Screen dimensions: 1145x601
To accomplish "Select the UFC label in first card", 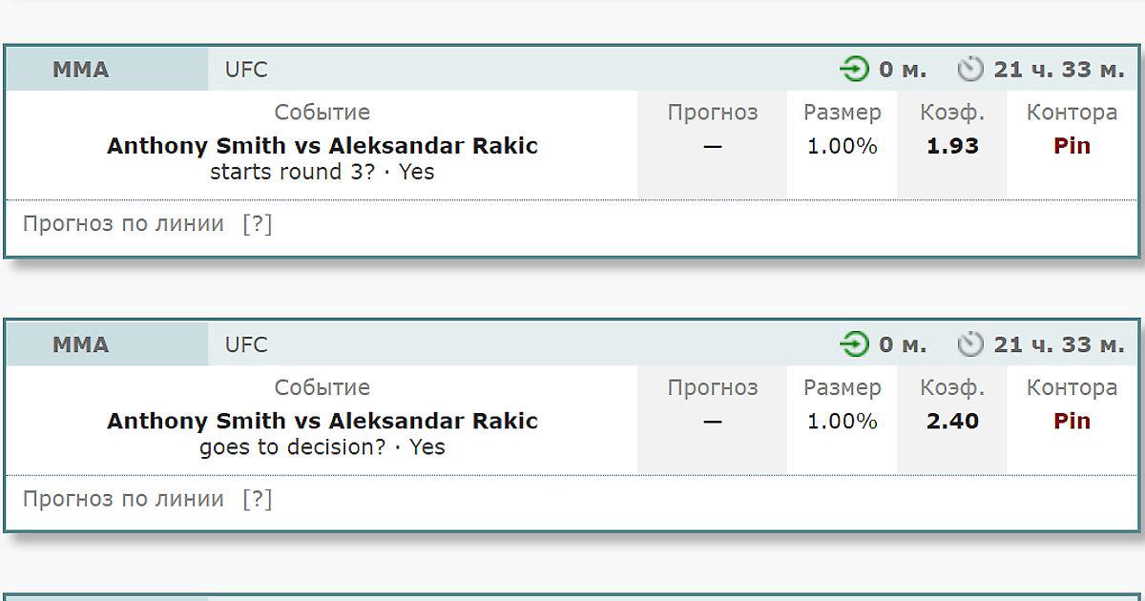I will (246, 70).
